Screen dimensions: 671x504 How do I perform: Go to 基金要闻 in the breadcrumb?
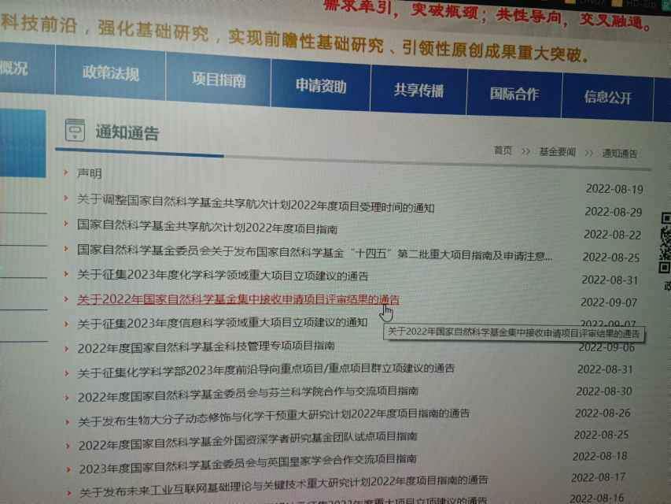coord(557,152)
